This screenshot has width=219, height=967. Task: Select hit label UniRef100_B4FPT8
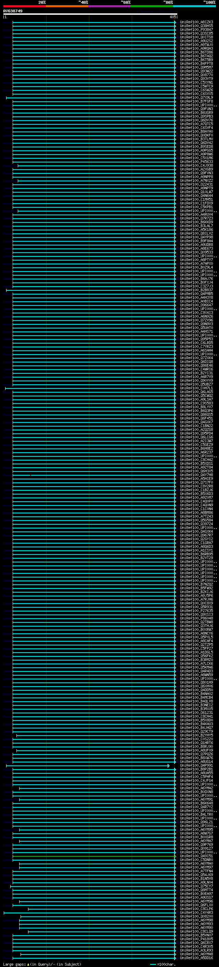pyautogui.click(x=196, y=64)
